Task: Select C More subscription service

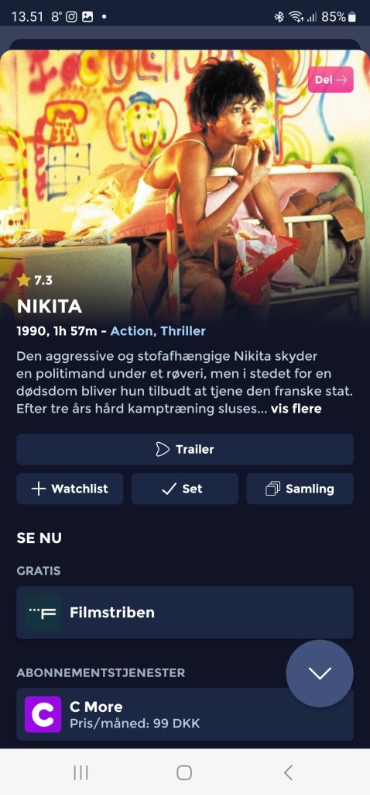Action: [x=185, y=714]
